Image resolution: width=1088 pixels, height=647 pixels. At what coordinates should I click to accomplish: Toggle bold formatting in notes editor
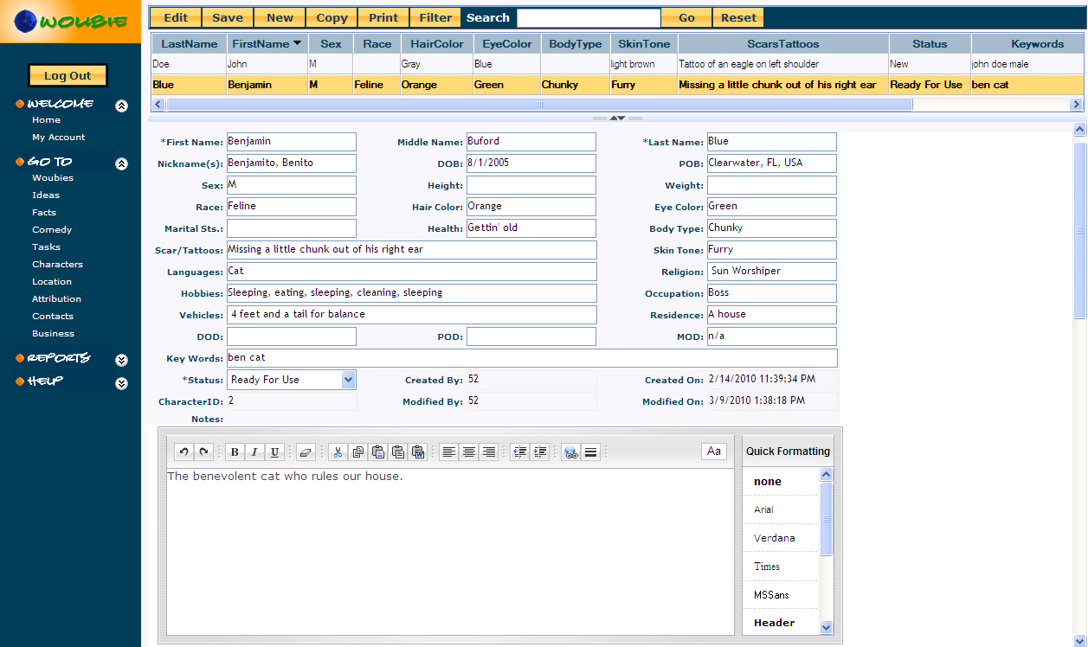click(235, 452)
